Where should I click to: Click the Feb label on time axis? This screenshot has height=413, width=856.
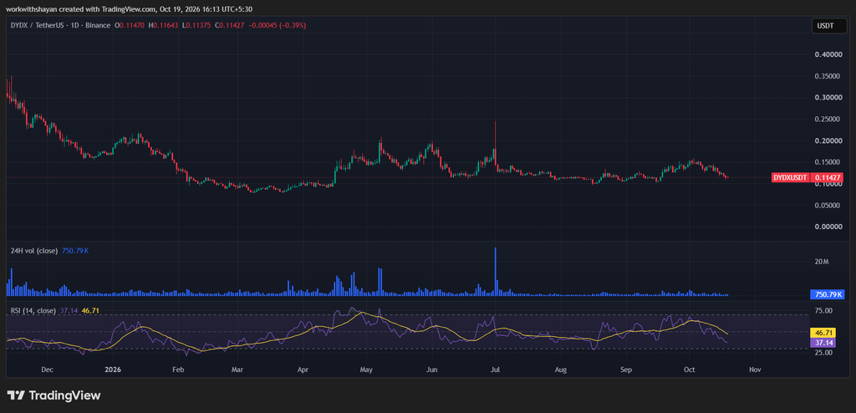[177, 370]
